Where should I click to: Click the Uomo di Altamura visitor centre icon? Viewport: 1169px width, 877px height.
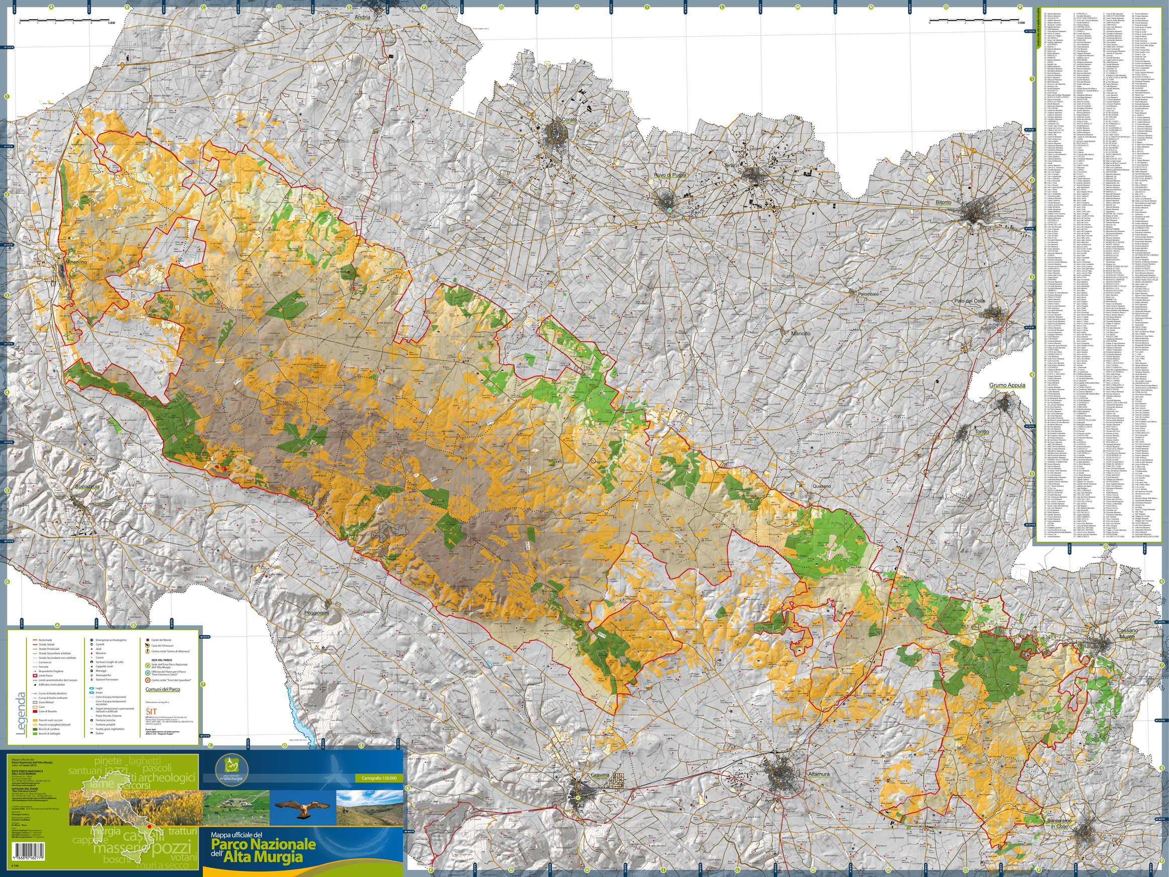click(x=148, y=652)
